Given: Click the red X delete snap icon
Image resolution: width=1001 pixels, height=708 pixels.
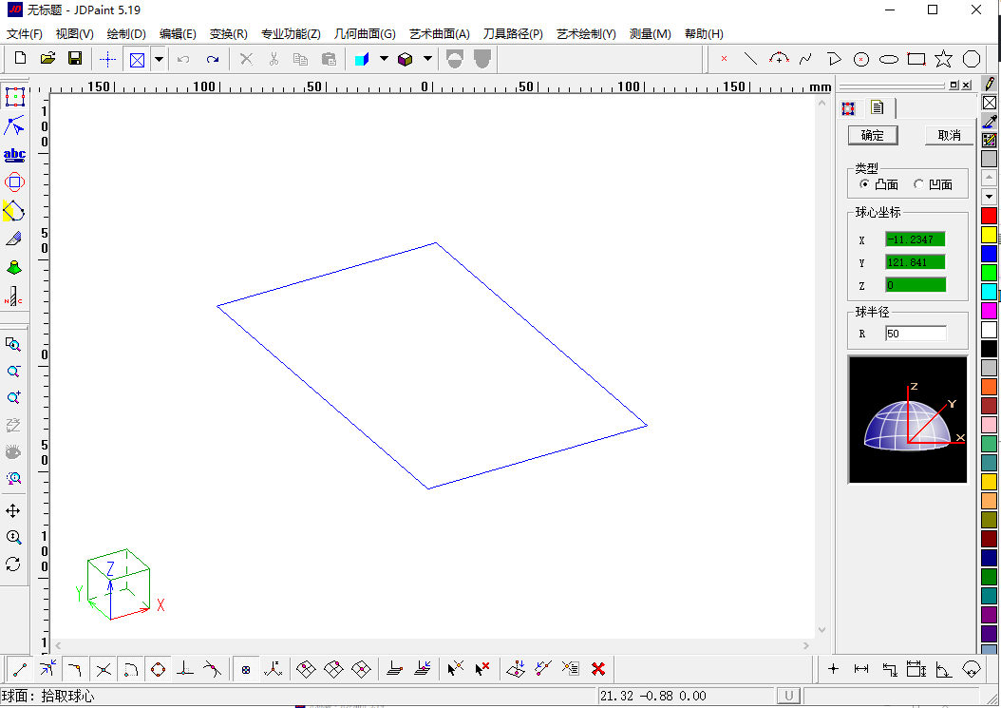Looking at the screenshot, I should coord(598,669).
